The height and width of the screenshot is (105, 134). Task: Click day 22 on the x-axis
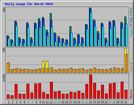pyautogui.click(x=90, y=102)
